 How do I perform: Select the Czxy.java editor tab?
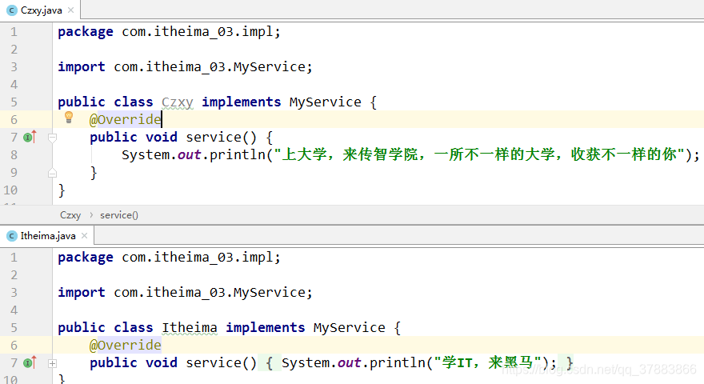pyautogui.click(x=41, y=10)
